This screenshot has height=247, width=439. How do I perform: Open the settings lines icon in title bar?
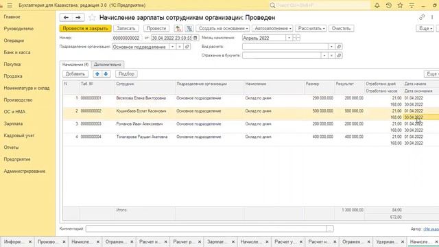(x=412, y=5)
